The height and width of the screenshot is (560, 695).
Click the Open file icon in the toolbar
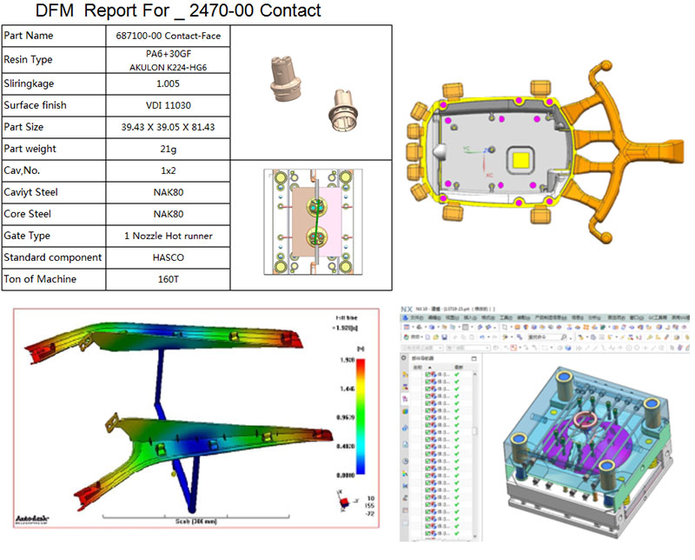(x=435, y=337)
